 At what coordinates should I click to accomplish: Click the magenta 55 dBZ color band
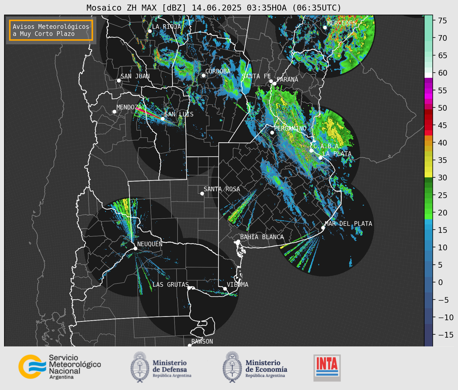click(x=428, y=91)
